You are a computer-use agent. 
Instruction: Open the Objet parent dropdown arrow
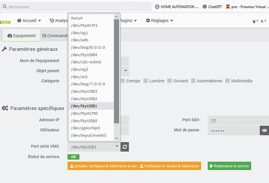point(126,70)
